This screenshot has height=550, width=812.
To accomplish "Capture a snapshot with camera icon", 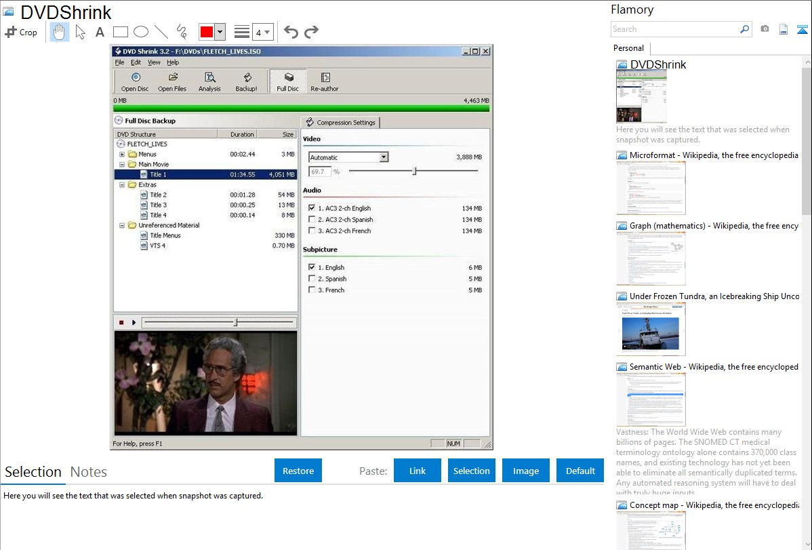I will (765, 29).
